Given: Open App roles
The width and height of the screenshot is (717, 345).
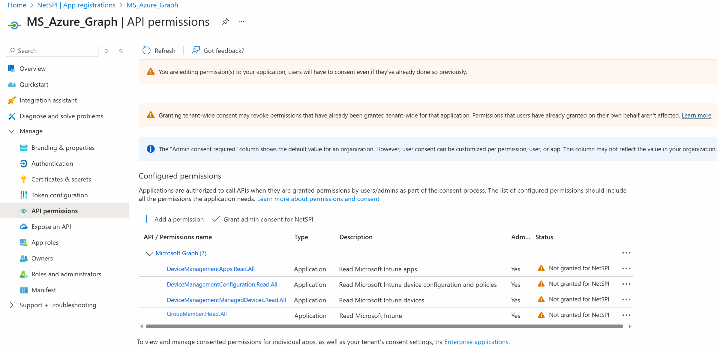Looking at the screenshot, I should point(45,243).
